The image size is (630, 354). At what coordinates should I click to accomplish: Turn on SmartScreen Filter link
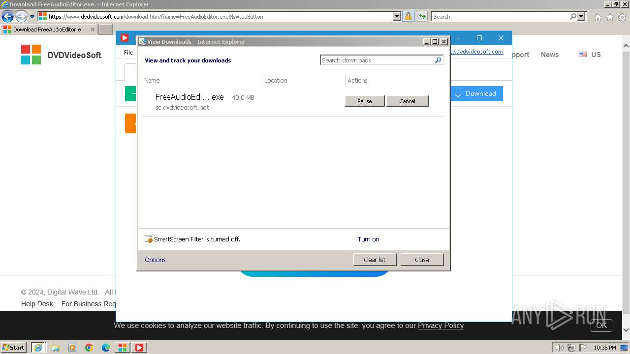coord(368,239)
